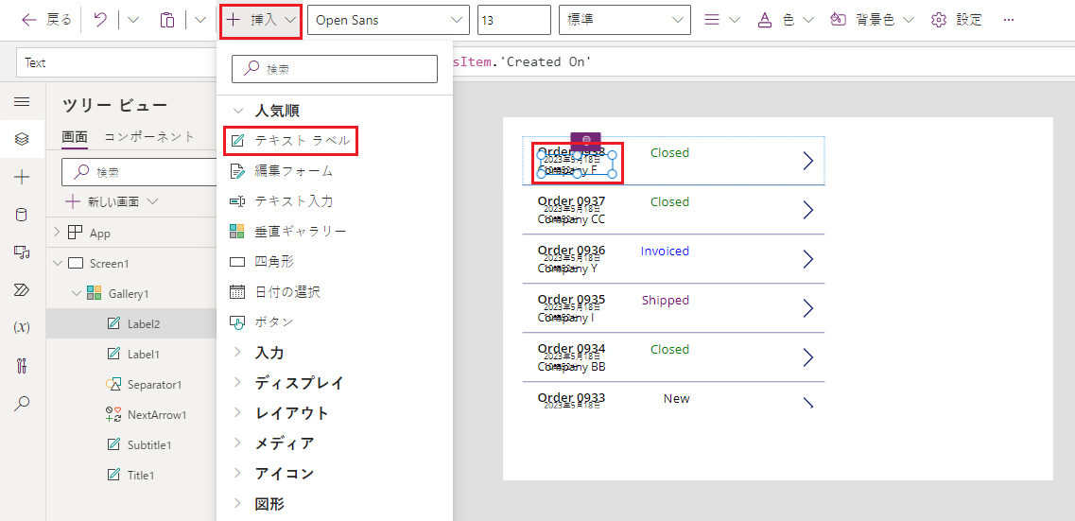The width and height of the screenshot is (1075, 521).
Task: Expand the 図形 category
Action: click(238, 502)
